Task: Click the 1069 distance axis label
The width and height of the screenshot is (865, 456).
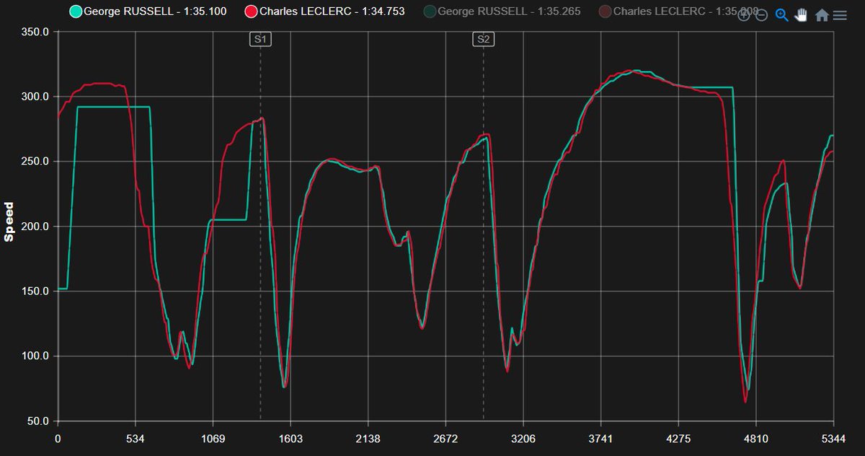Action: click(x=213, y=438)
